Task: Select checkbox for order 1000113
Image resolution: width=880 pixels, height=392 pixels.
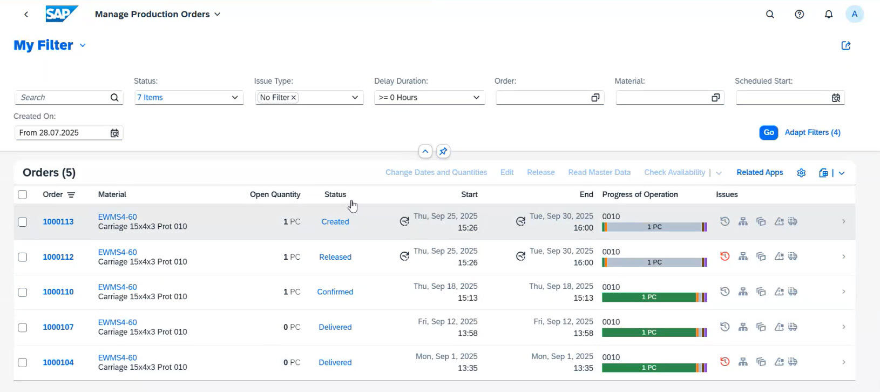Action: [23, 222]
